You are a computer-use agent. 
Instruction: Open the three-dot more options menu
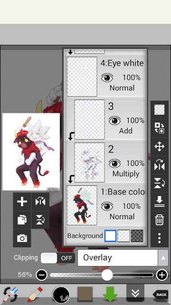(160, 238)
